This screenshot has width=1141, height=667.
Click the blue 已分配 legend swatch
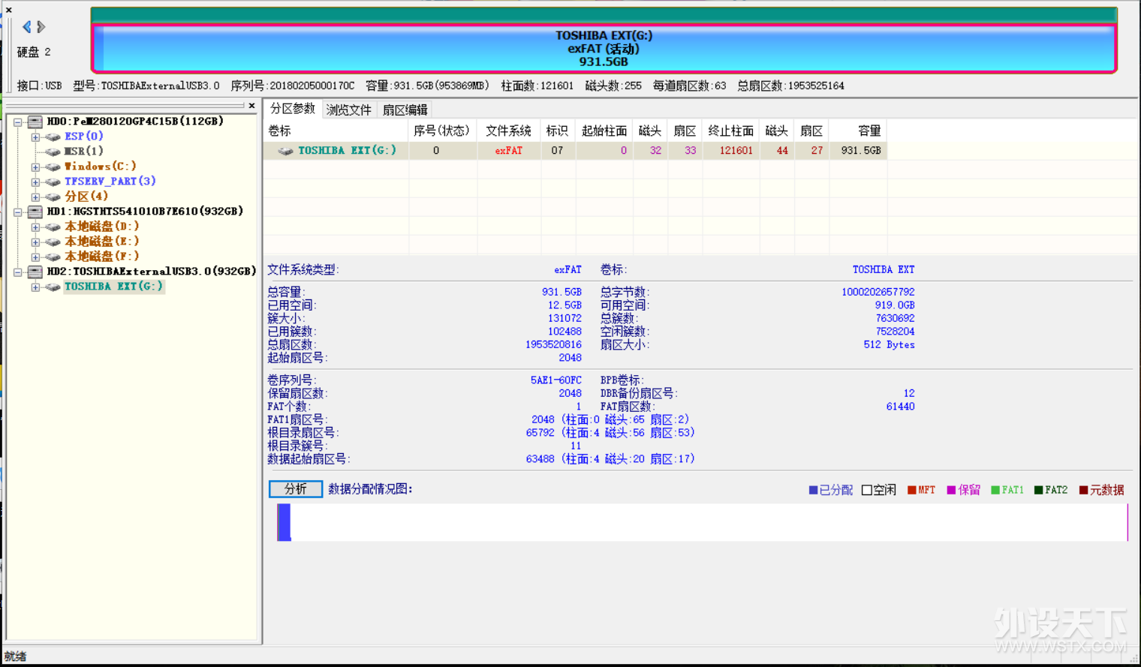[813, 490]
